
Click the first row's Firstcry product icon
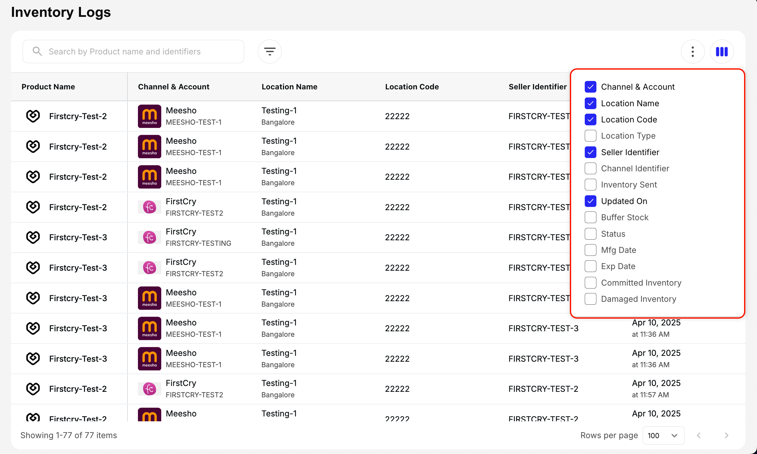click(33, 116)
